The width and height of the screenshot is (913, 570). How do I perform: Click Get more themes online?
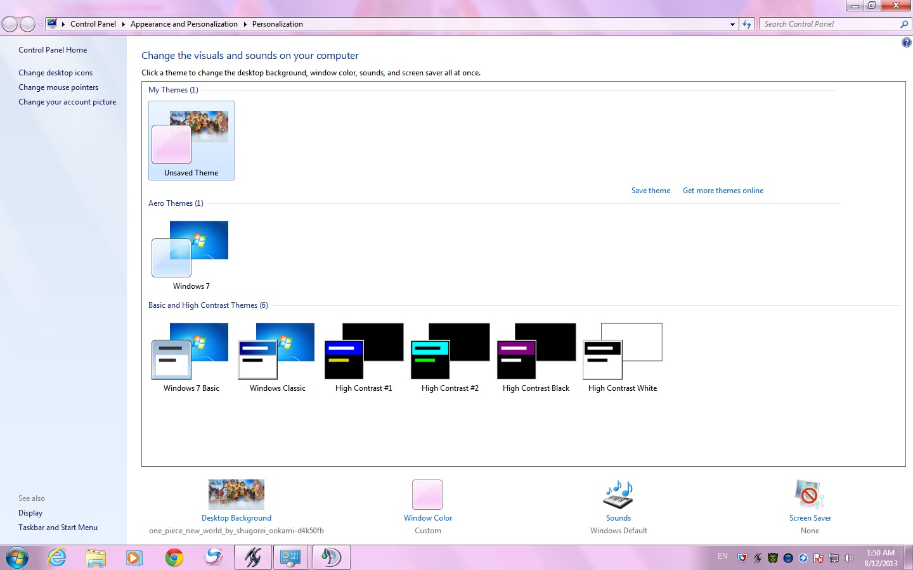pyautogui.click(x=723, y=191)
